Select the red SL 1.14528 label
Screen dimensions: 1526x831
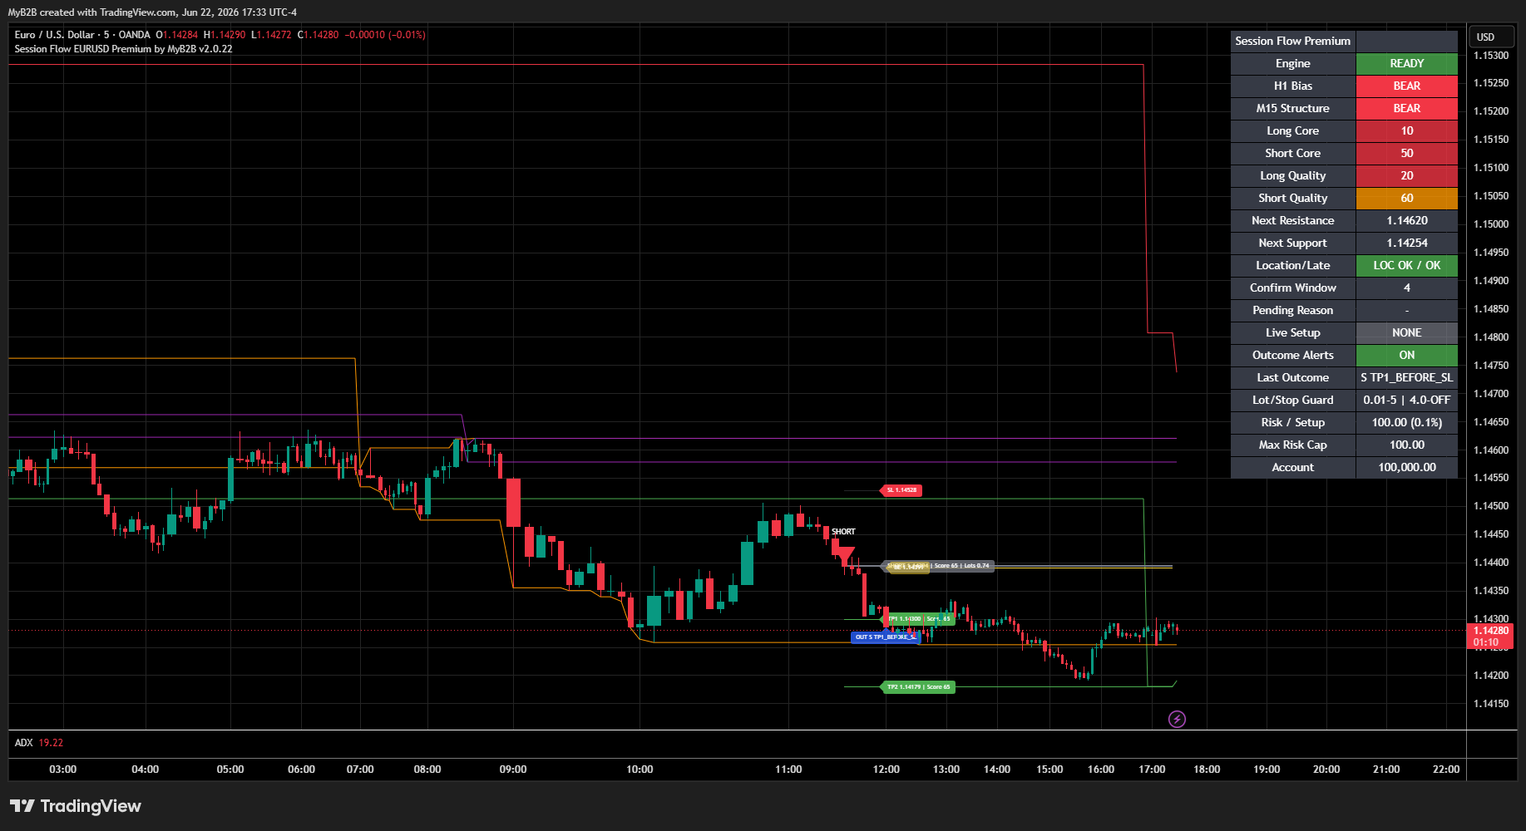pyautogui.click(x=901, y=490)
